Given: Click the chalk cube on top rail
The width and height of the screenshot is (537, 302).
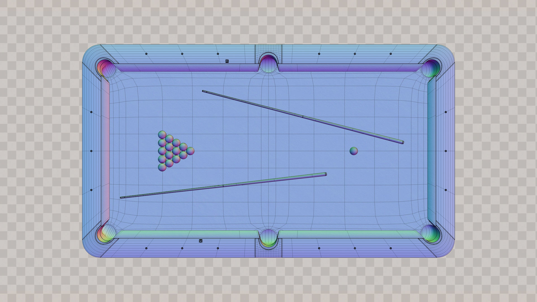Looking at the screenshot, I should [227, 61].
